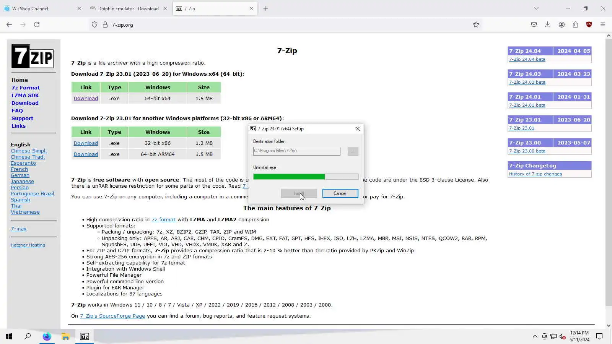Open the taskbar clock and date
This screenshot has height=344, width=612.
point(579,336)
